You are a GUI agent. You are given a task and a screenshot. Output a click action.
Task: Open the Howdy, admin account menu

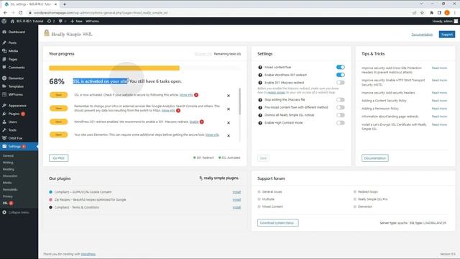[x=445, y=21]
